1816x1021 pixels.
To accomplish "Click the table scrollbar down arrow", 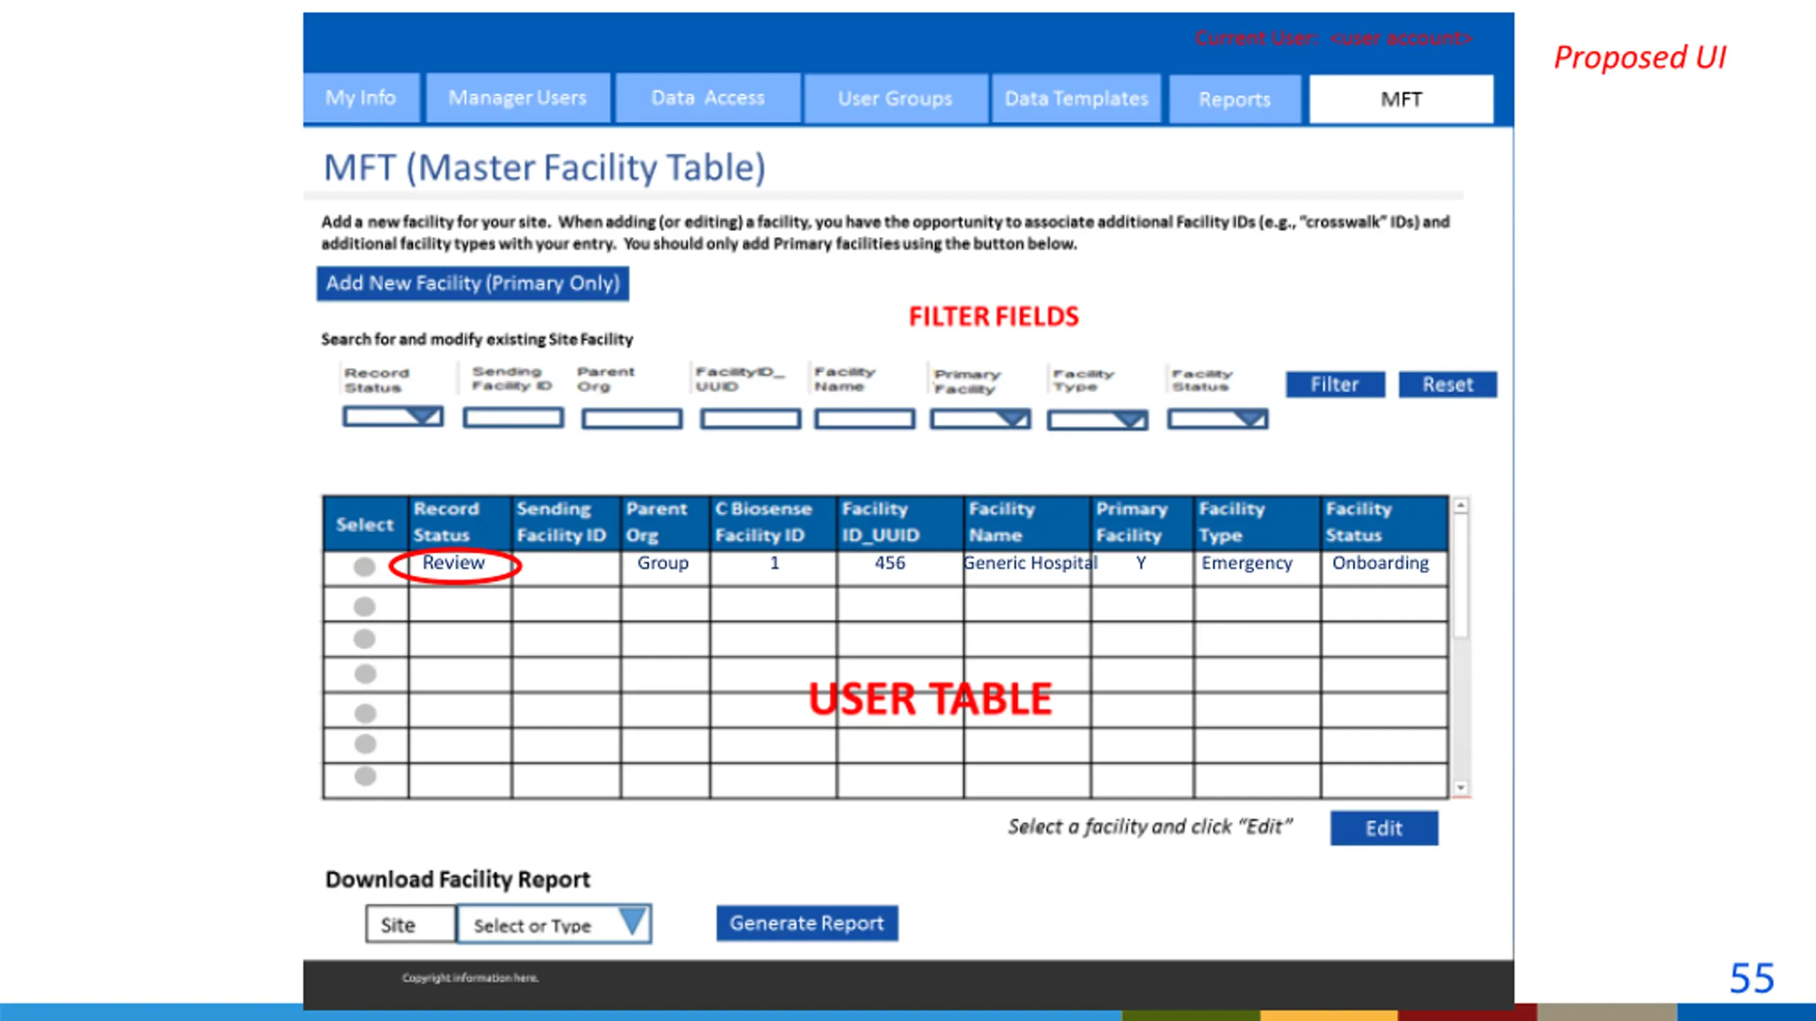I will (1461, 788).
